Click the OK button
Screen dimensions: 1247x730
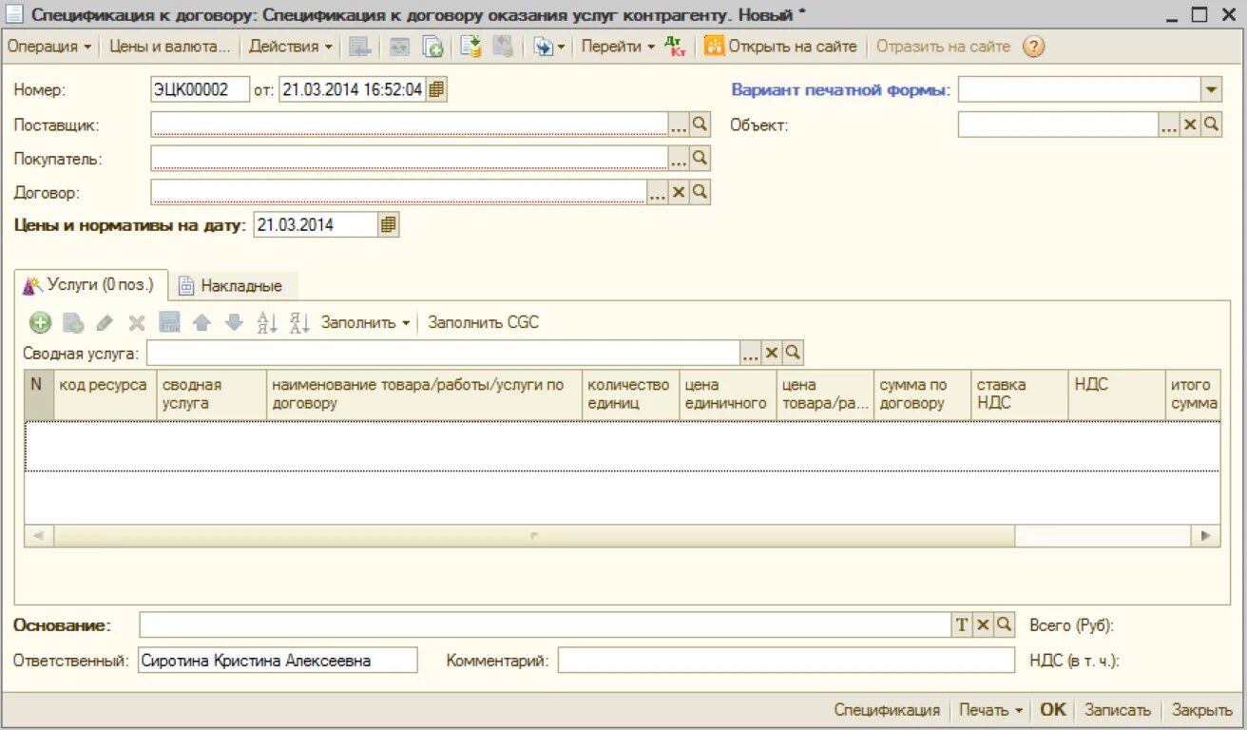click(x=1053, y=710)
